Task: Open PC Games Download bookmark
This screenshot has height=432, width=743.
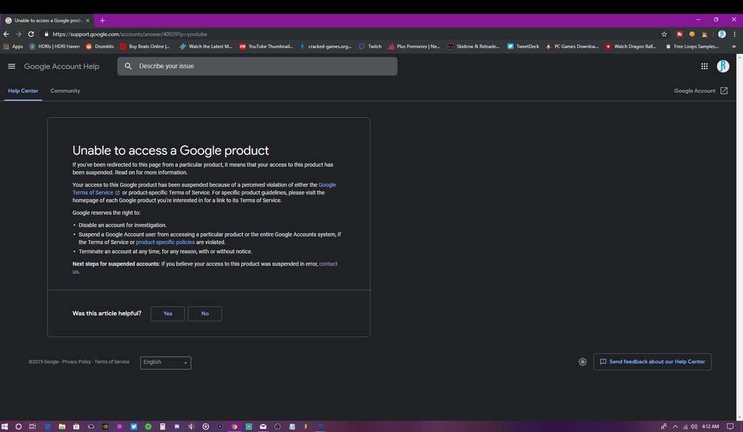Action: 571,46
